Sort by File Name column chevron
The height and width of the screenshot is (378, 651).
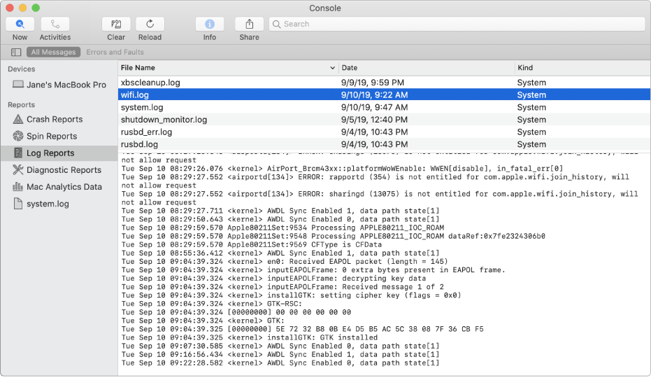point(332,68)
